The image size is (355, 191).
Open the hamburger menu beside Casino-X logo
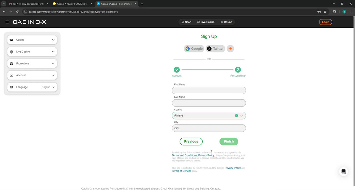(7, 22)
